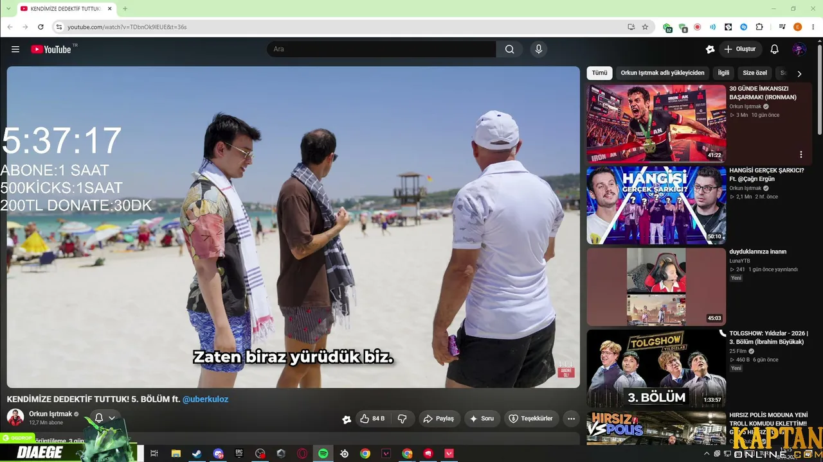Open TOLGSHOW 3. Bölüm video thumbnail
This screenshot has height=462, width=823.
coord(656,368)
